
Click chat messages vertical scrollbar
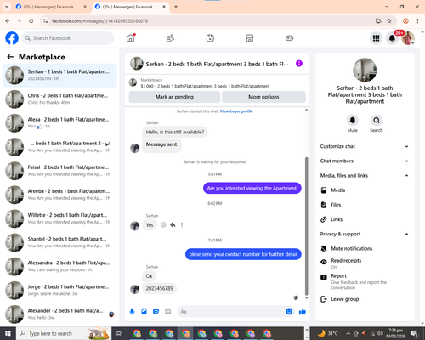tap(306, 226)
